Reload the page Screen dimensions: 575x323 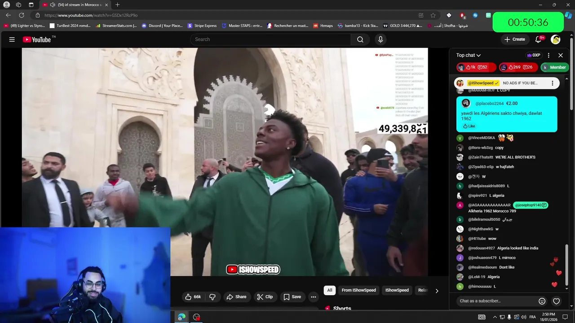point(22,15)
